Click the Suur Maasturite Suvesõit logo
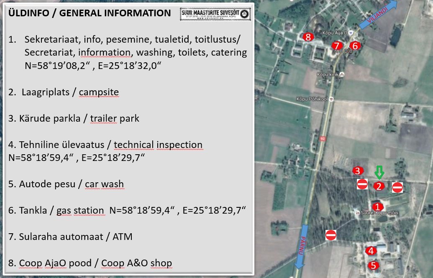433x278 pixels. [x=215, y=14]
